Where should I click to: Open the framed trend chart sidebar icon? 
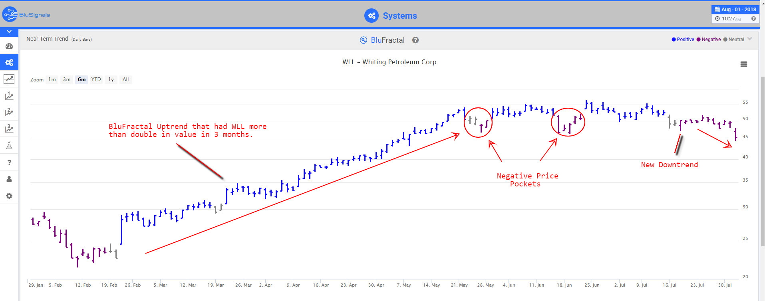point(9,79)
